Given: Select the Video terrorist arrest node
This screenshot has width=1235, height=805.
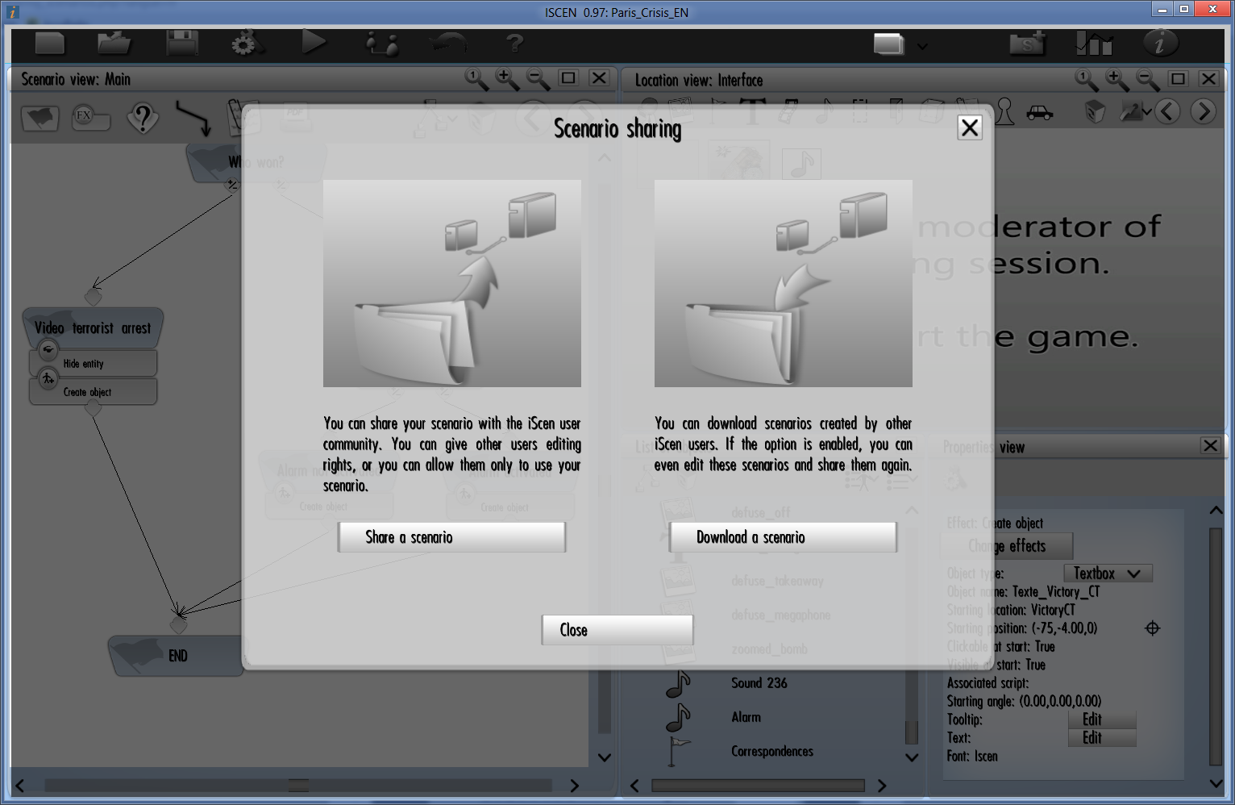Looking at the screenshot, I should click(93, 328).
